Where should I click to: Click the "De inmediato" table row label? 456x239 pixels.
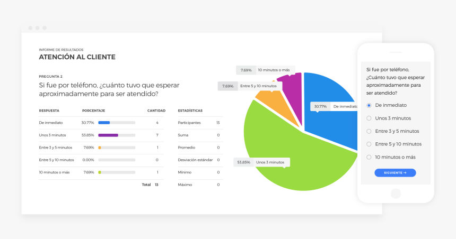pyautogui.click(x=51, y=123)
